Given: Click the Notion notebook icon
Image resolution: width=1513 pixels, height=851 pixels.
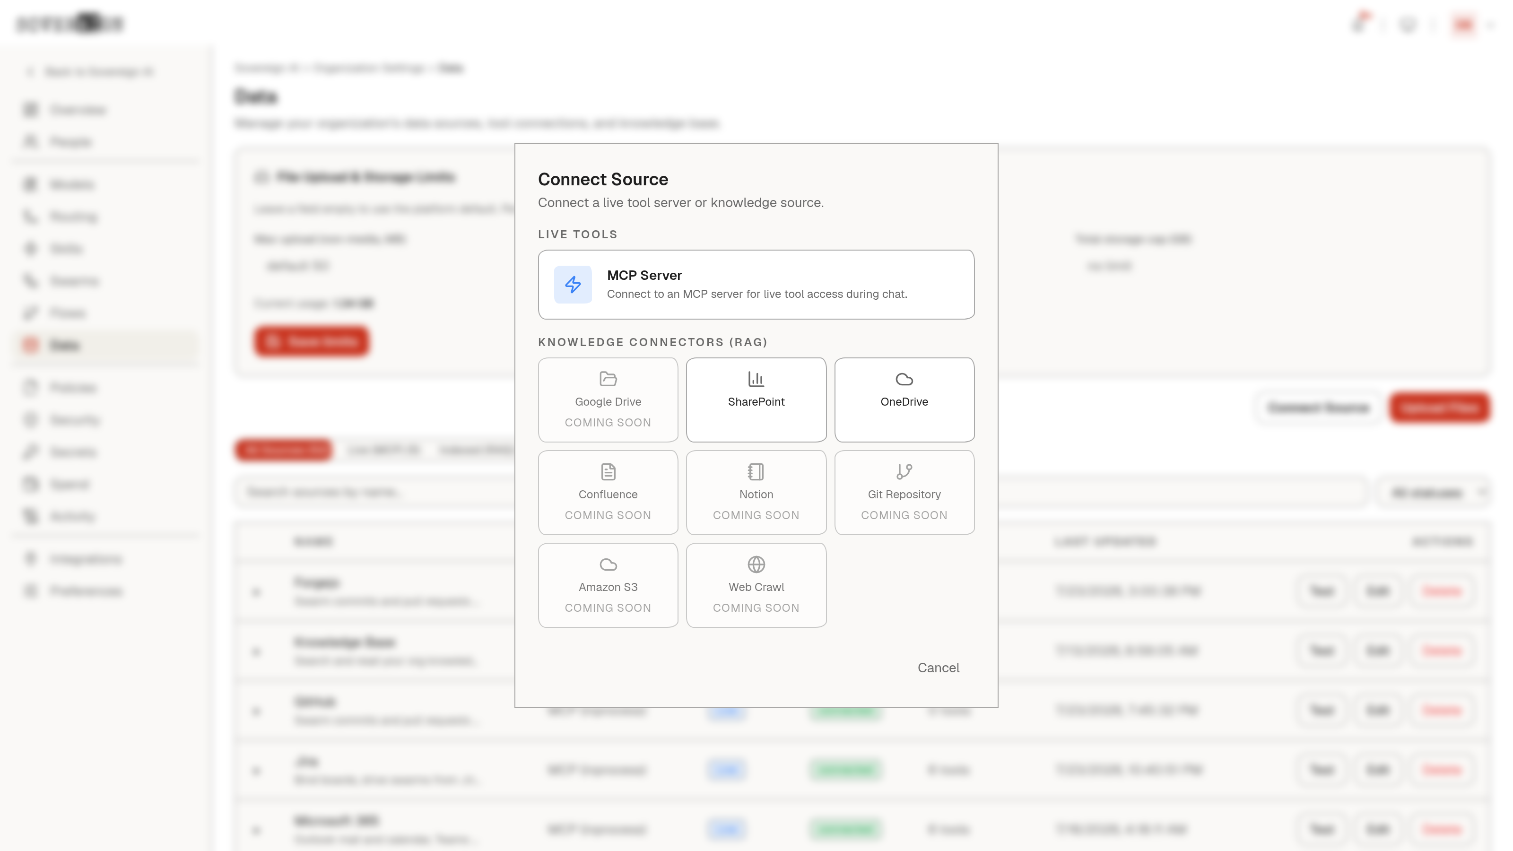Looking at the screenshot, I should point(756,472).
